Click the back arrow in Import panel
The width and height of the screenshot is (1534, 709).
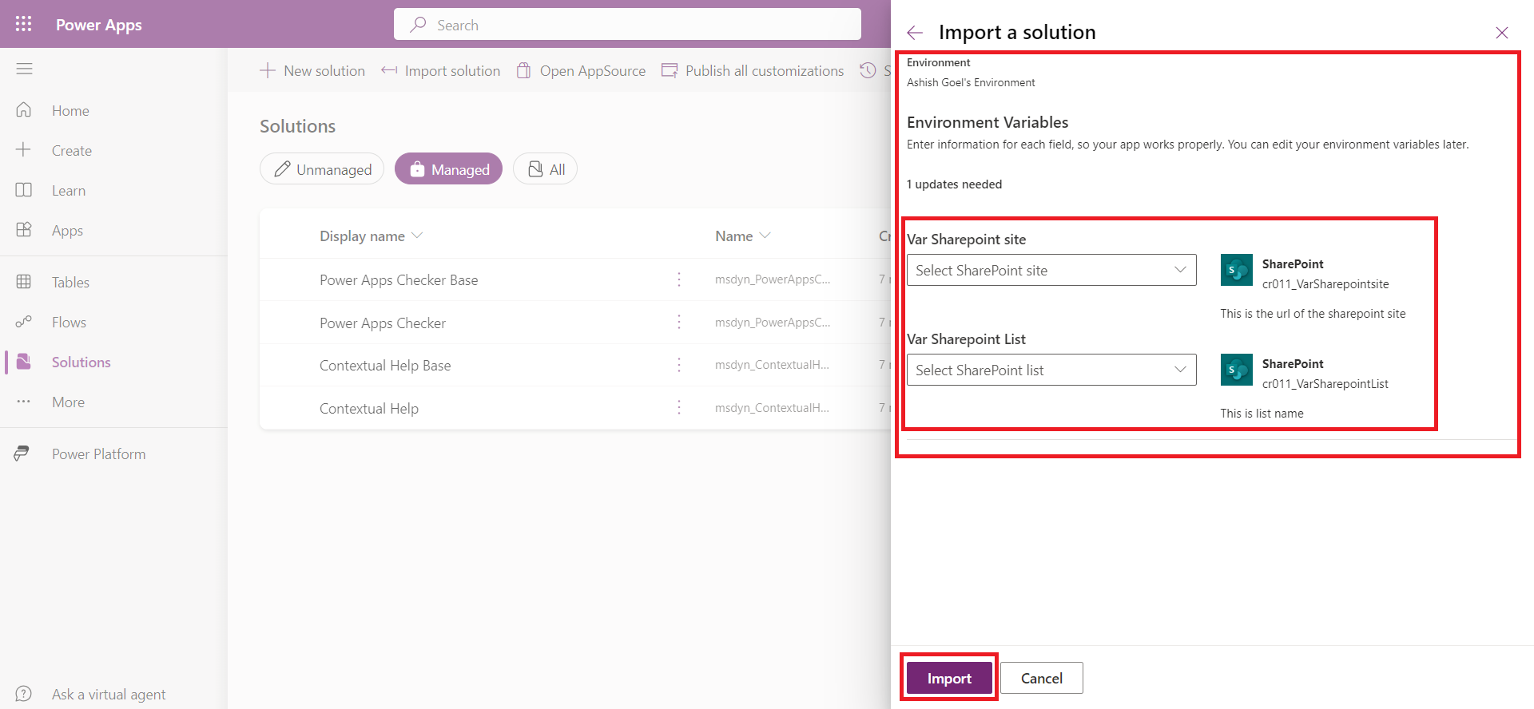[915, 33]
